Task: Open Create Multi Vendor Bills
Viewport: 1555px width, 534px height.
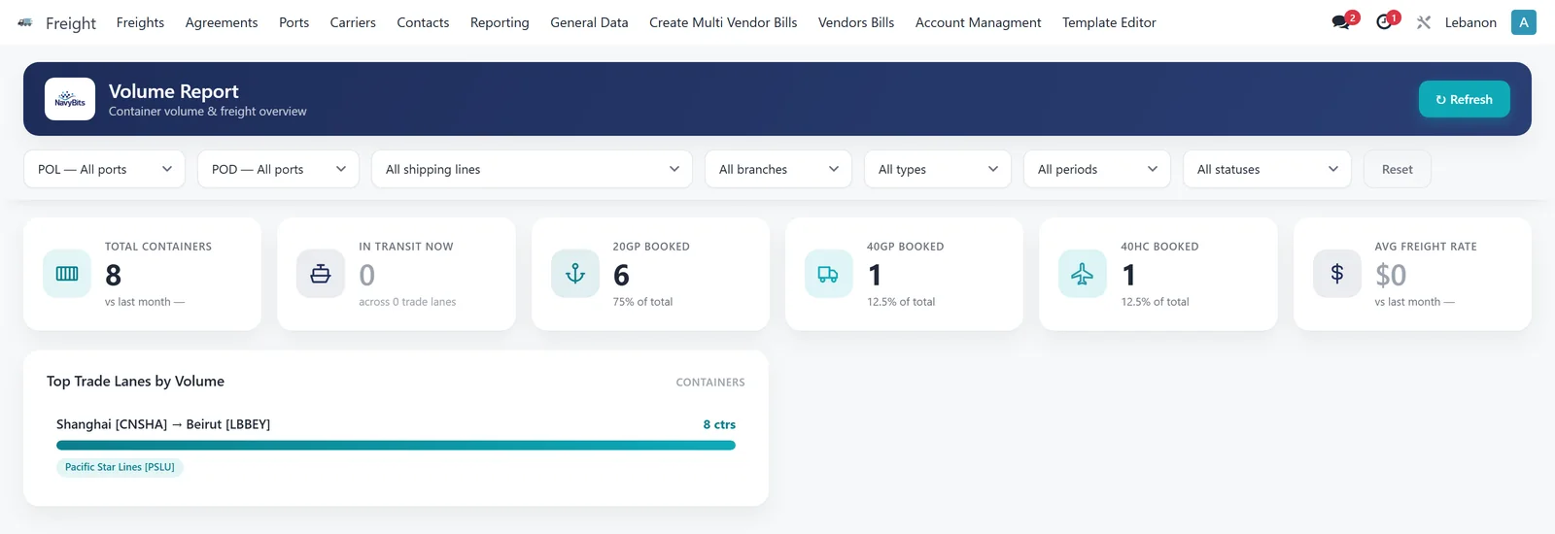Action: (723, 22)
